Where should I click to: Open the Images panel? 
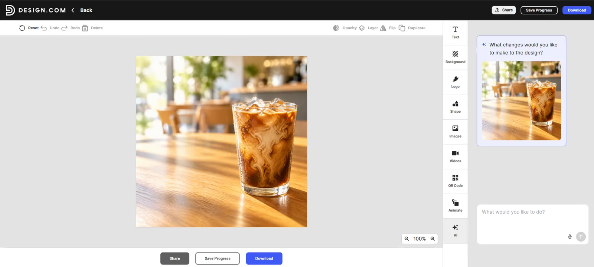point(455,132)
